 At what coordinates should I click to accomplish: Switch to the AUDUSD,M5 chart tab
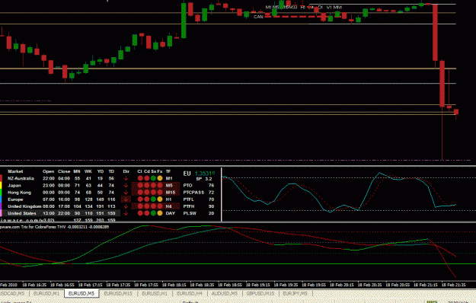[x=225, y=294]
